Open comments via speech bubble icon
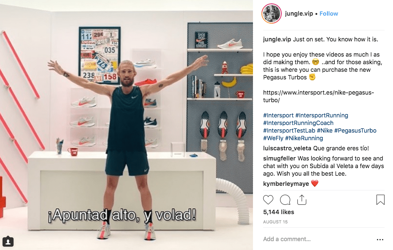The height and width of the screenshot is (250, 393). point(285,200)
